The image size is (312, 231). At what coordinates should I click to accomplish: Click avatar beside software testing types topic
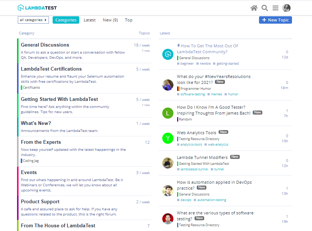click(x=168, y=219)
